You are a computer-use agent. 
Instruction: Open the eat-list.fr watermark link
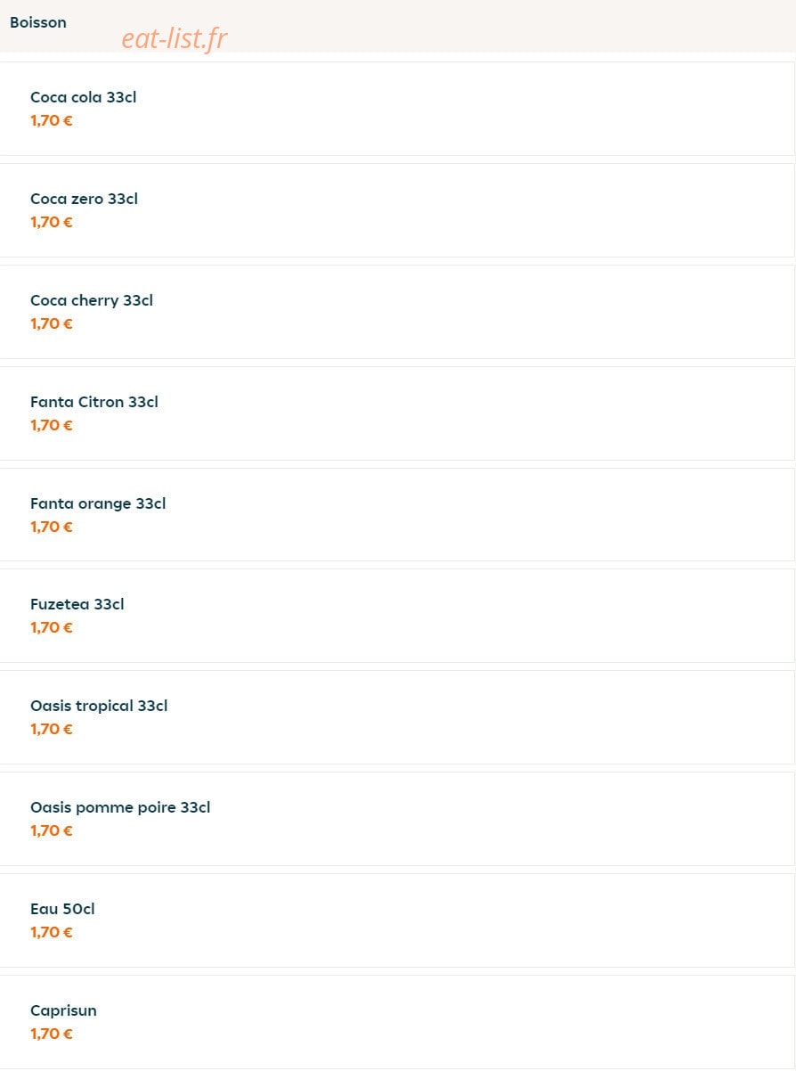click(x=175, y=37)
